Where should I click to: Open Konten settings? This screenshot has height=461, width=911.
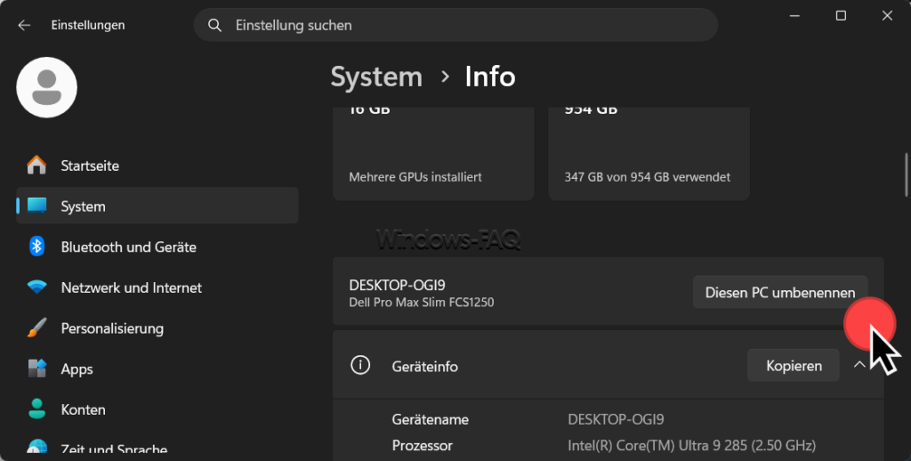[157, 409]
